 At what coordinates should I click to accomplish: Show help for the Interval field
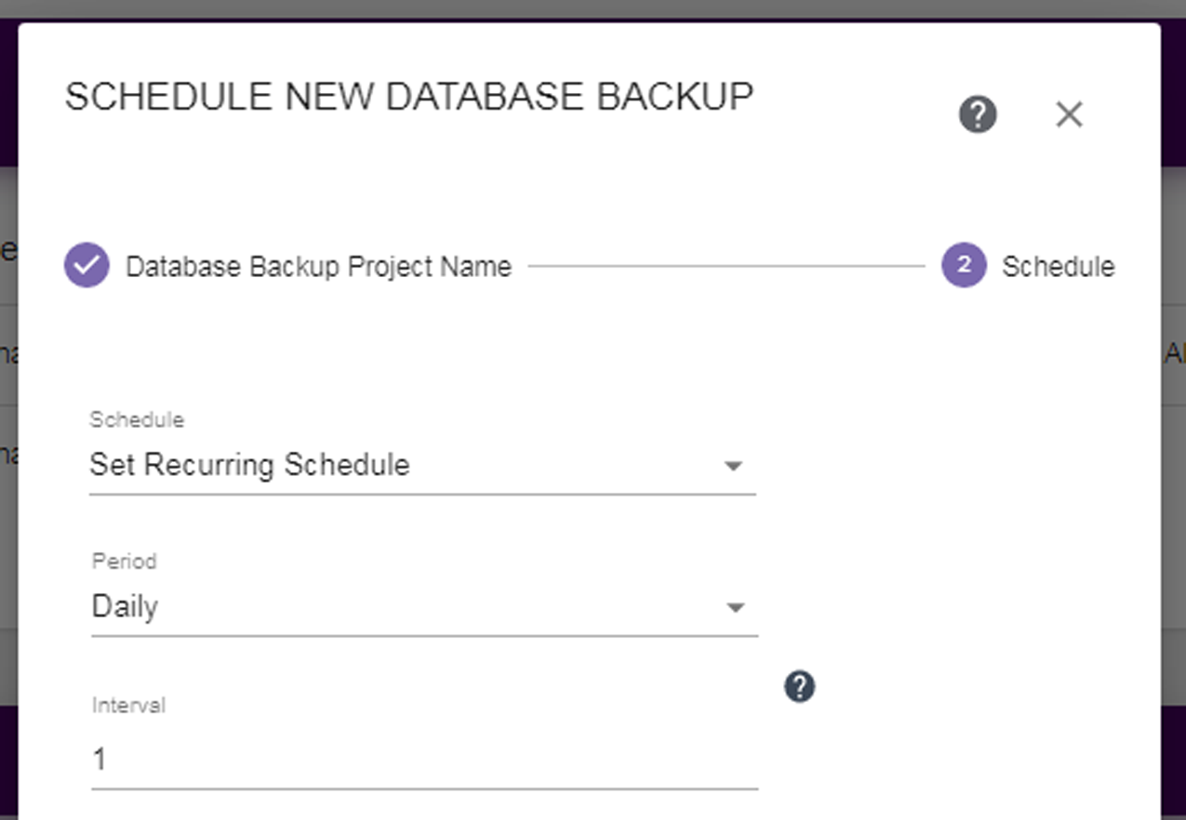click(799, 687)
